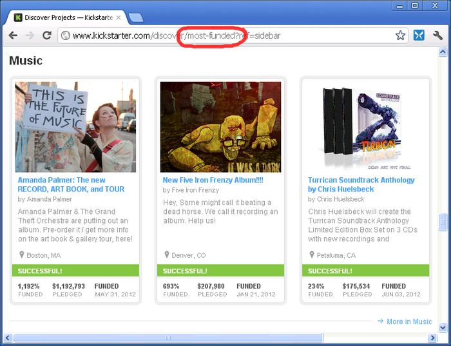Click the Music section heading
Image resolution: width=451 pixels, height=346 pixels.
[x=26, y=61]
